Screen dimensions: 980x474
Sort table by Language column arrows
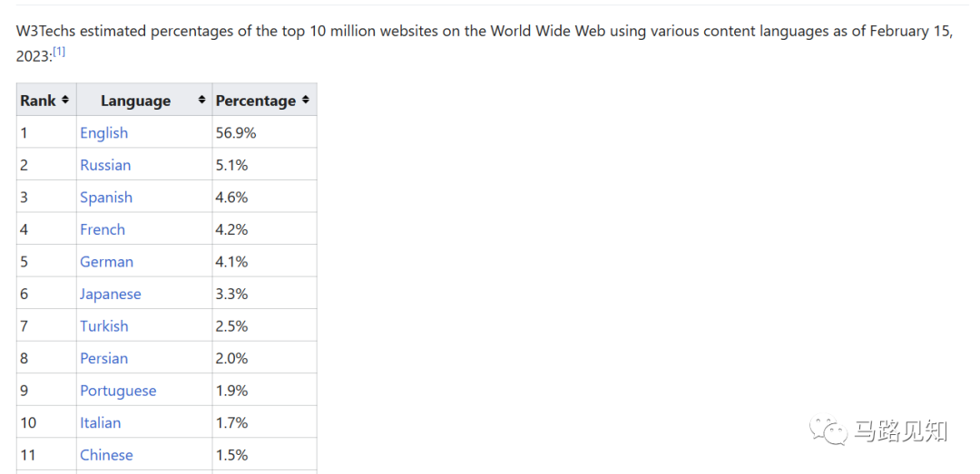point(201,100)
